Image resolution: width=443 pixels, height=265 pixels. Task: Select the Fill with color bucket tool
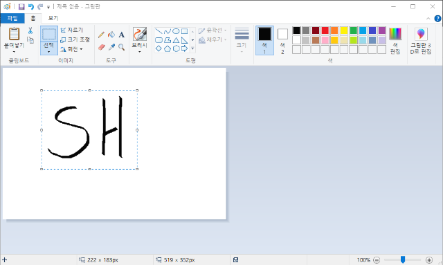click(111, 35)
